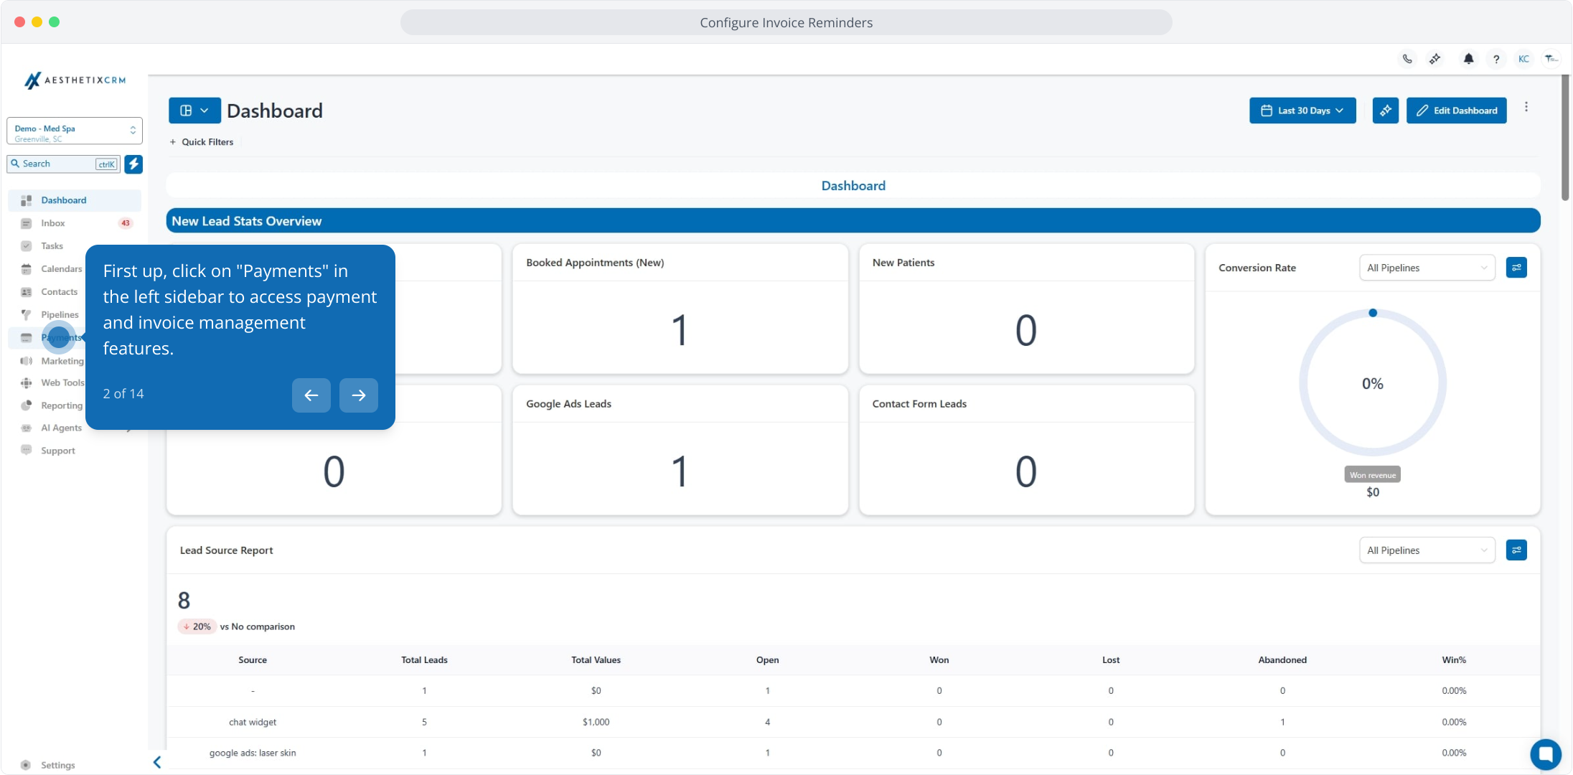
Task: Collapse the left sidebar with chevron arrow
Action: click(157, 762)
